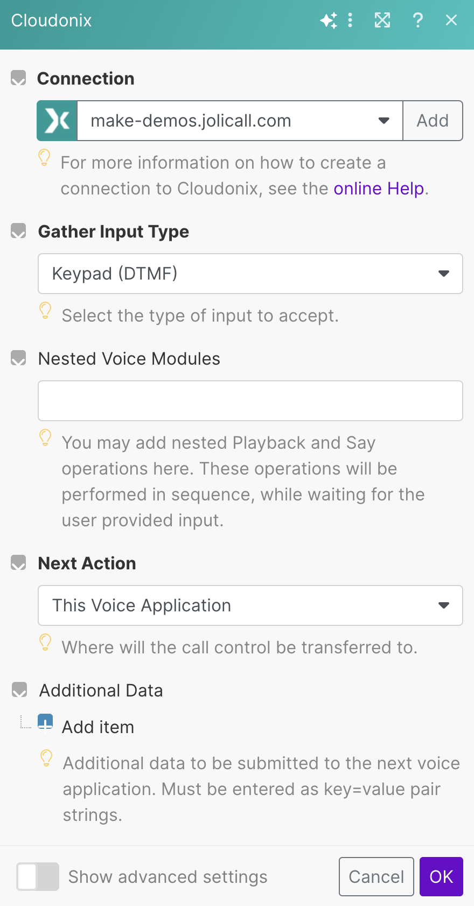The height and width of the screenshot is (906, 474).
Task: Toggle the Next Action map checkbox
Action: pos(19,563)
